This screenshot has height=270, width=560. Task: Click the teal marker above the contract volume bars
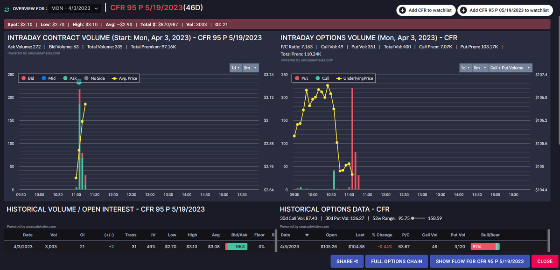coord(79,82)
